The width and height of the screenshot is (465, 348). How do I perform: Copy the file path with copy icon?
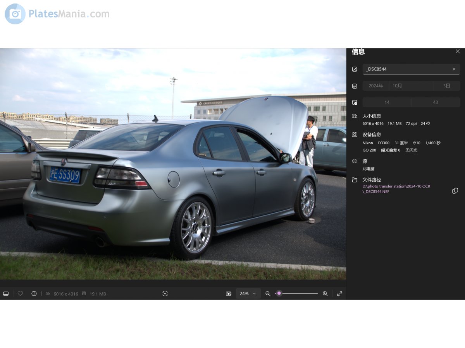(455, 191)
